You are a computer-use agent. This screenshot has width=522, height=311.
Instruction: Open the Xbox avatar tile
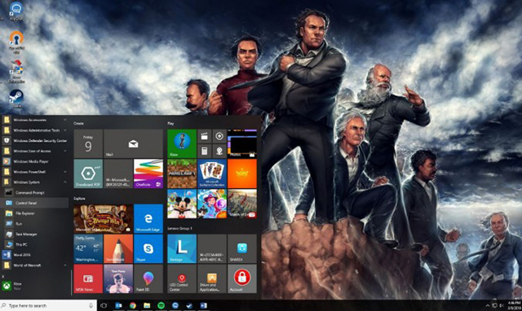(182, 143)
